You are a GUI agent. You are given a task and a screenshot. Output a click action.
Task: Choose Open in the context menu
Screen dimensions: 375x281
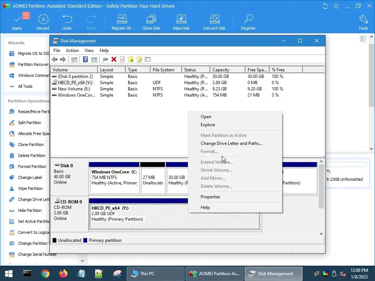point(235,117)
